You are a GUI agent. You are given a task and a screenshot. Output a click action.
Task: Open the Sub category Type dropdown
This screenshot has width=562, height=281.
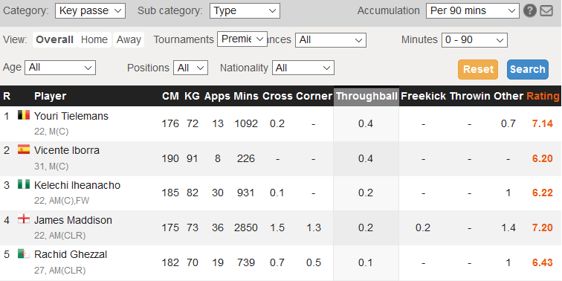tap(245, 10)
